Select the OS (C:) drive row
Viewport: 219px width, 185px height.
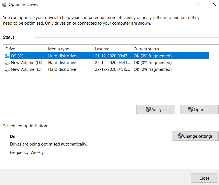107,56
